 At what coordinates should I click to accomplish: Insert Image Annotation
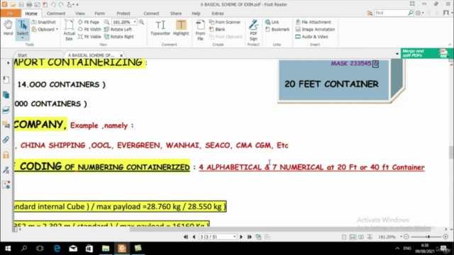tap(315, 29)
